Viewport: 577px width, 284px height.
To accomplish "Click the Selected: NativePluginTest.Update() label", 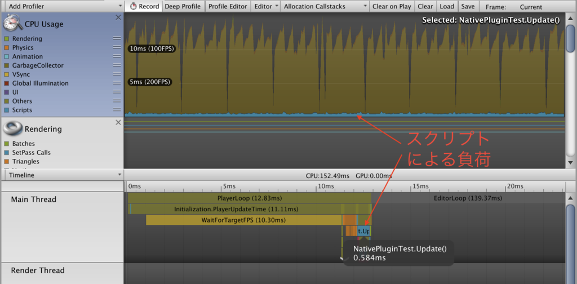I will tap(491, 21).
